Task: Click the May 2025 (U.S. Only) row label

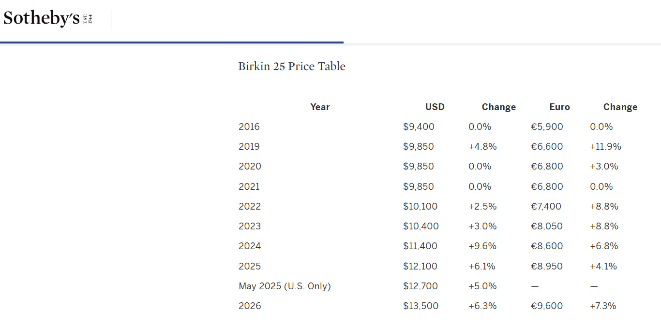Action: click(285, 286)
